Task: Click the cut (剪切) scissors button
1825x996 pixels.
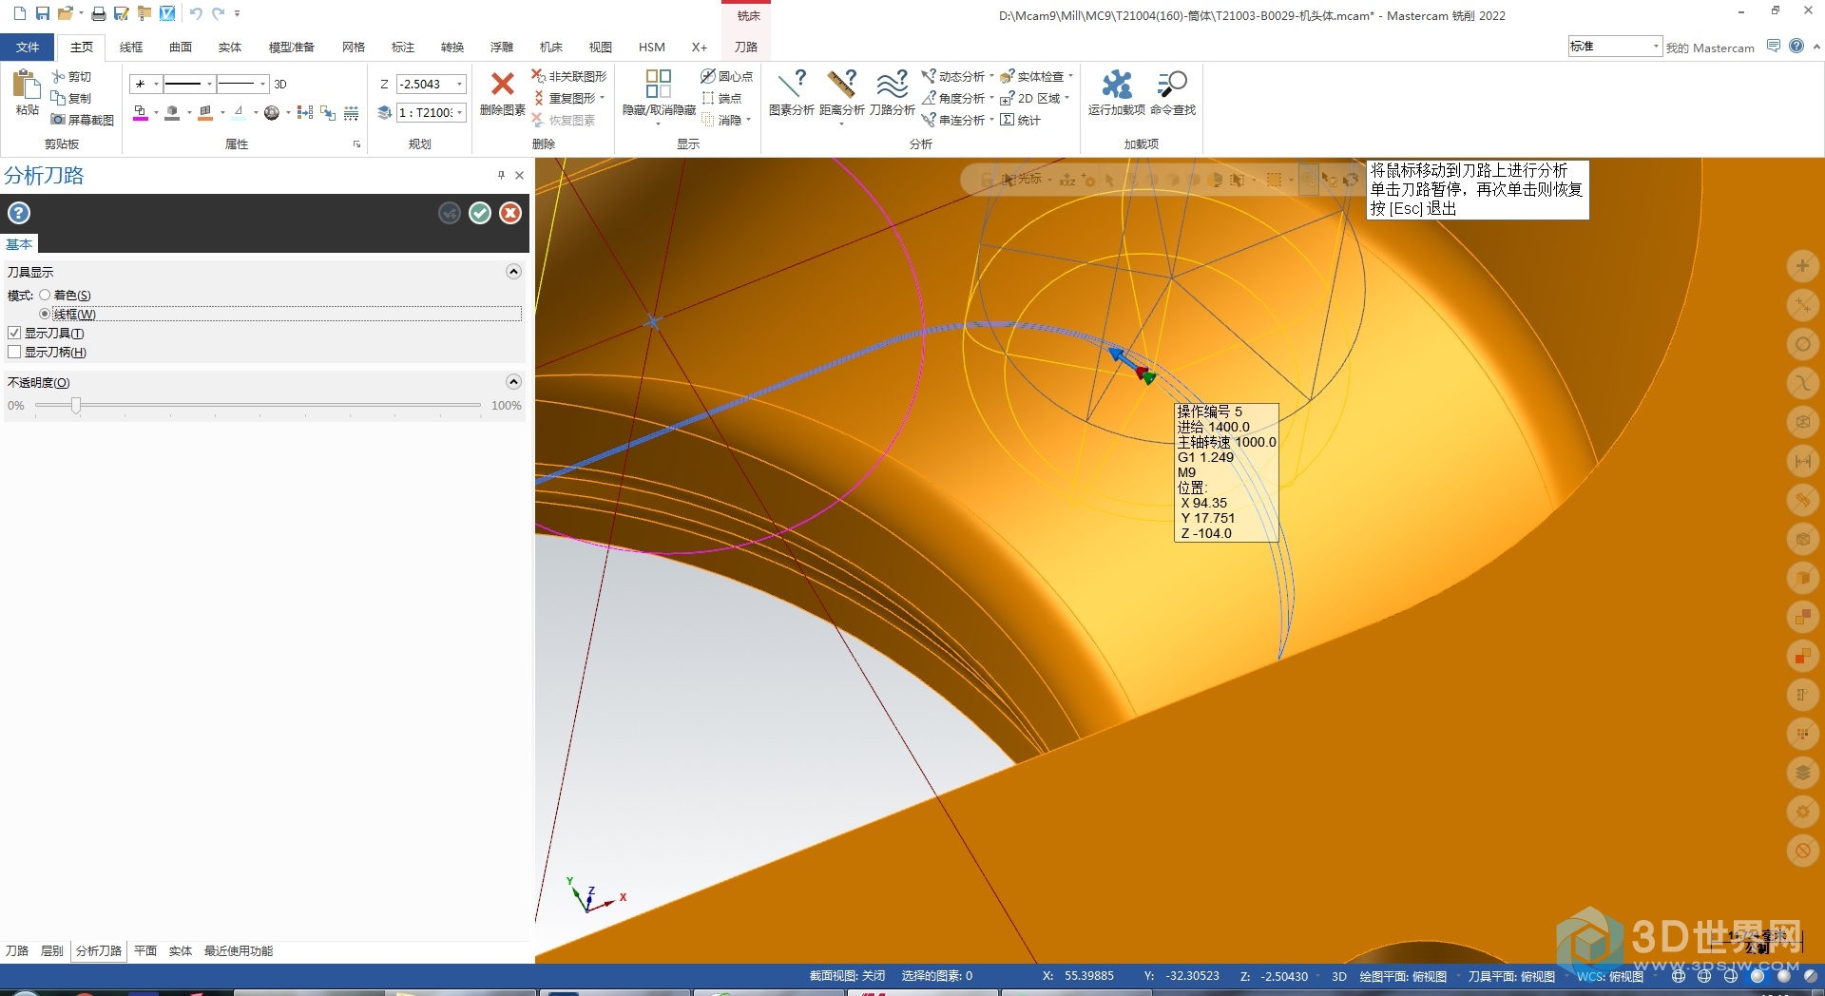Action: 71,76
